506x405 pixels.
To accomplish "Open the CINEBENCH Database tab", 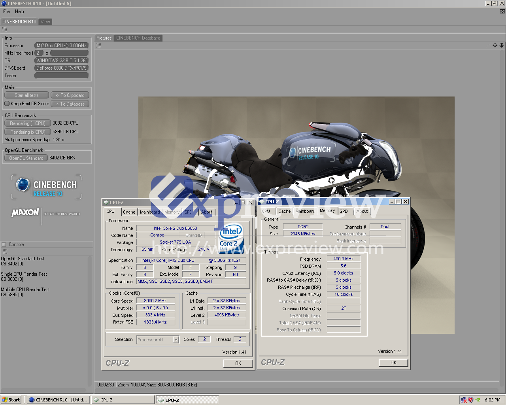I will point(138,38).
